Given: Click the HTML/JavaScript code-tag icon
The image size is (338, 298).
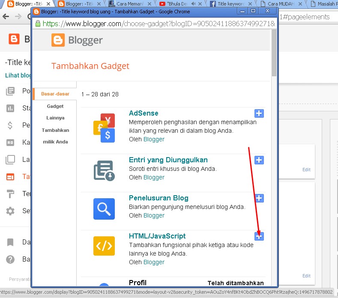Looking at the screenshot, I should point(104,246).
